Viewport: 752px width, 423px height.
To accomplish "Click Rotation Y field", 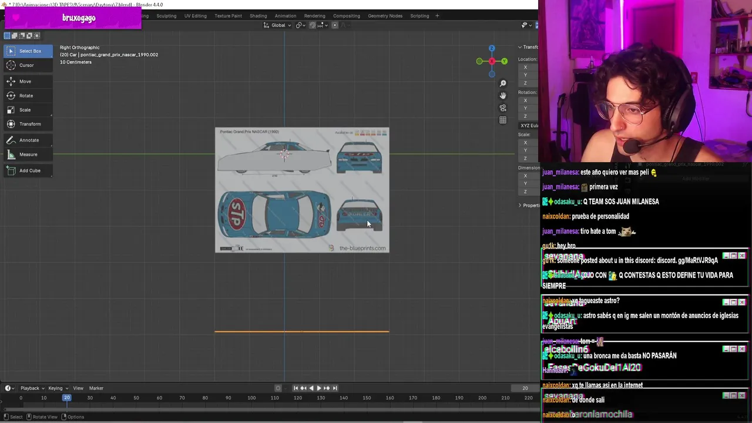I will 529,108.
